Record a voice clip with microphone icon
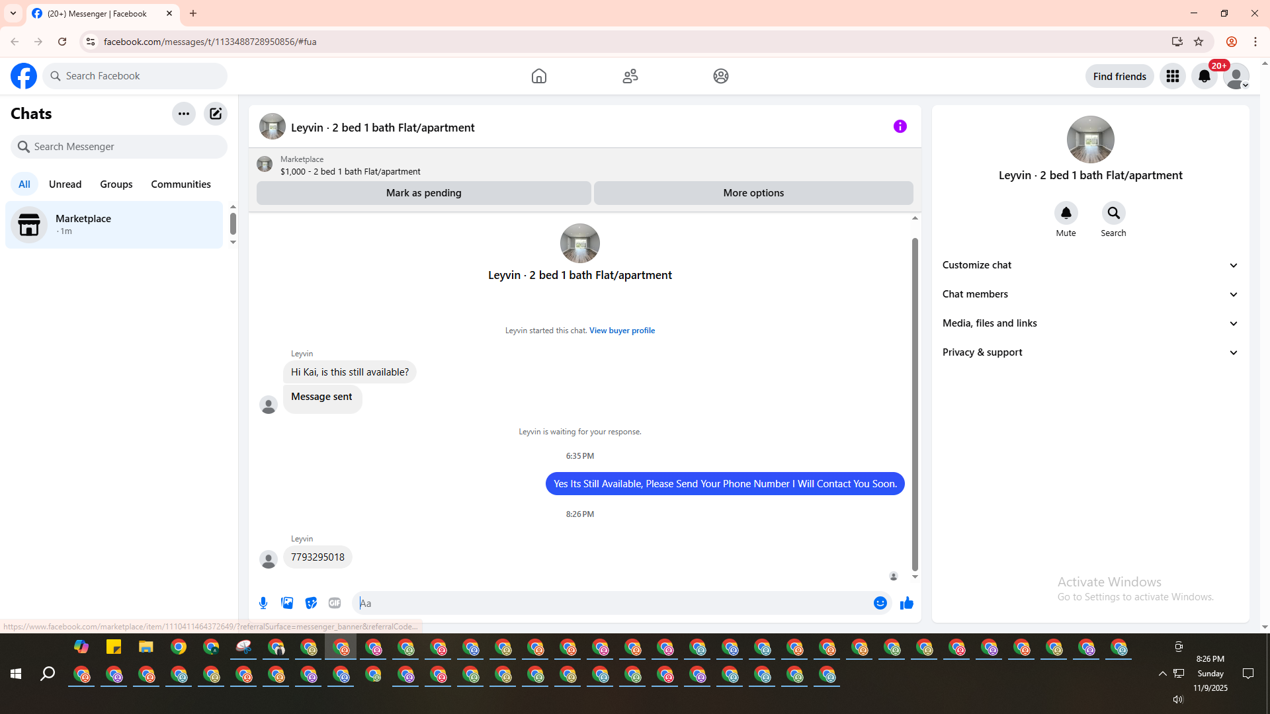 coord(263,603)
